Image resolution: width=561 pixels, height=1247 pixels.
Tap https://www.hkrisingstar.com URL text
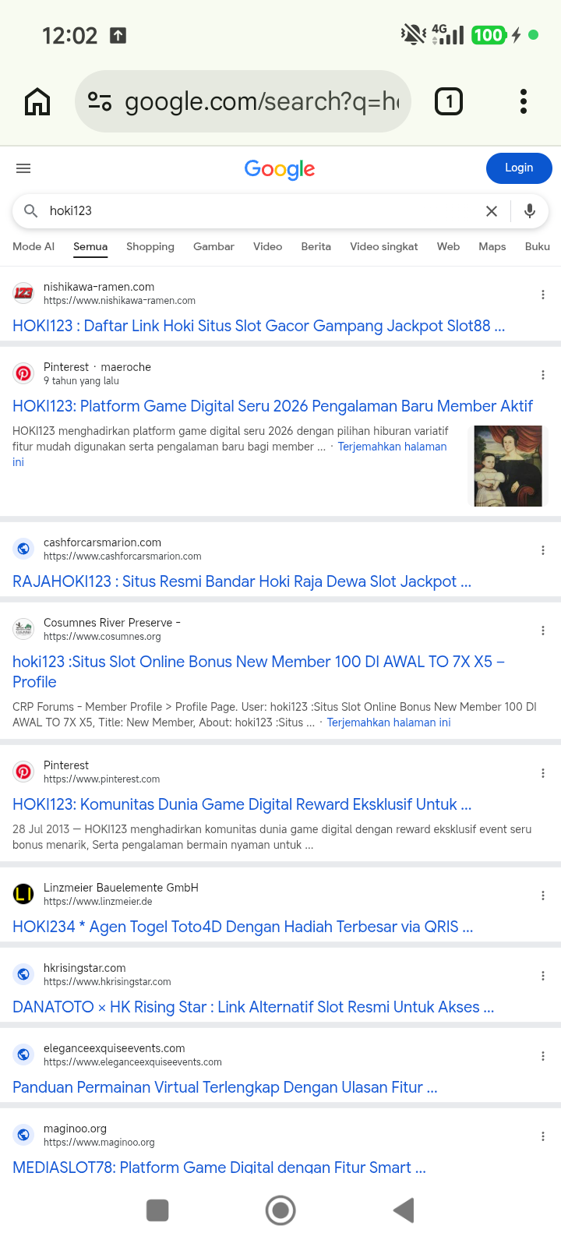pyautogui.click(x=108, y=982)
